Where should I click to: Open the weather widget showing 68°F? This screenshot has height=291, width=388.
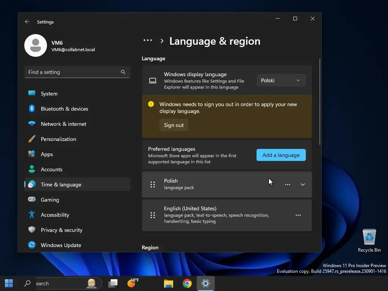(133, 283)
